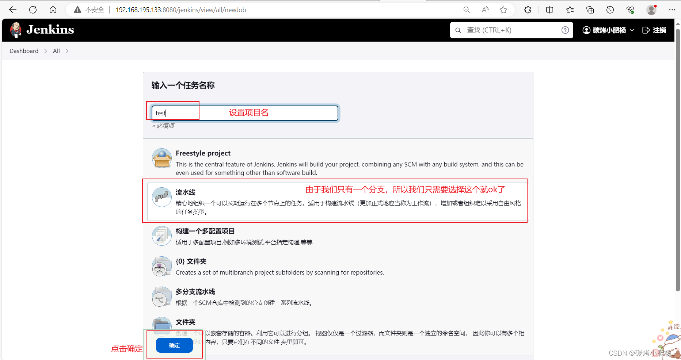This screenshot has width=681, height=360.
Task: Open the search help question mark icon
Action: tap(565, 30)
